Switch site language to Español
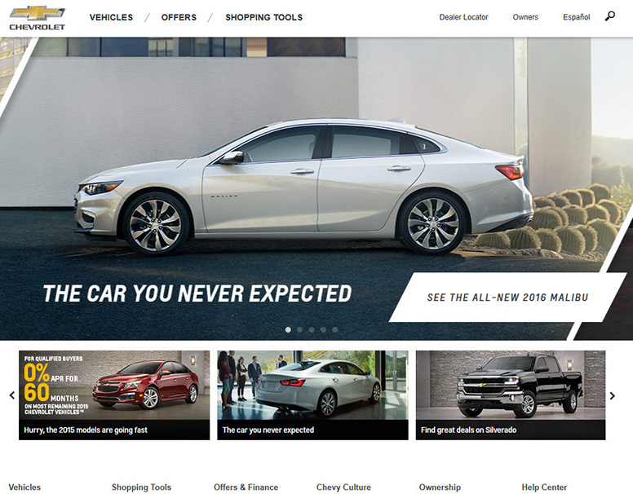This screenshot has width=633, height=494. click(x=577, y=17)
